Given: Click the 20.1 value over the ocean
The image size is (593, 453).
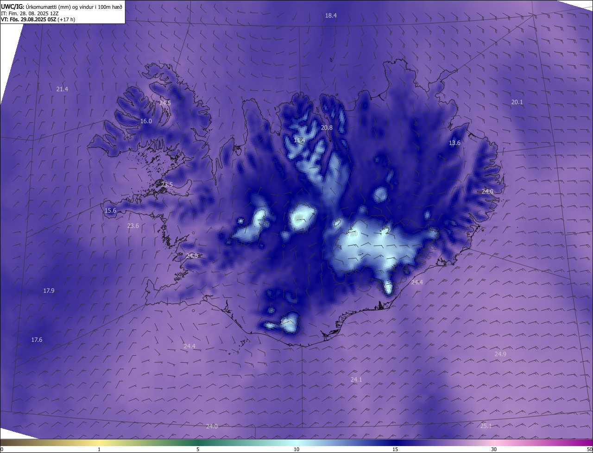Looking at the screenshot, I should pyautogui.click(x=517, y=102).
